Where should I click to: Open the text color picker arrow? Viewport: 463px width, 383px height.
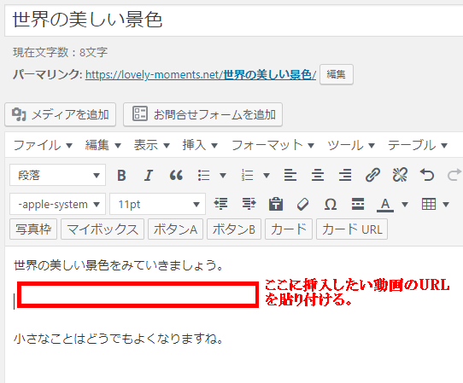tap(405, 204)
